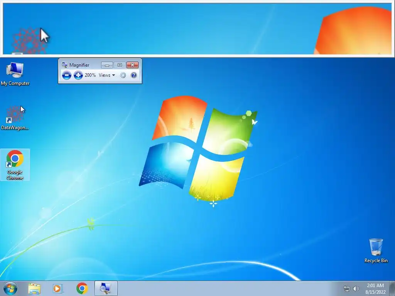Viewport: 395px width, 296px height.
Task: Open the Magnifier Views dropdown
Action: coord(107,75)
